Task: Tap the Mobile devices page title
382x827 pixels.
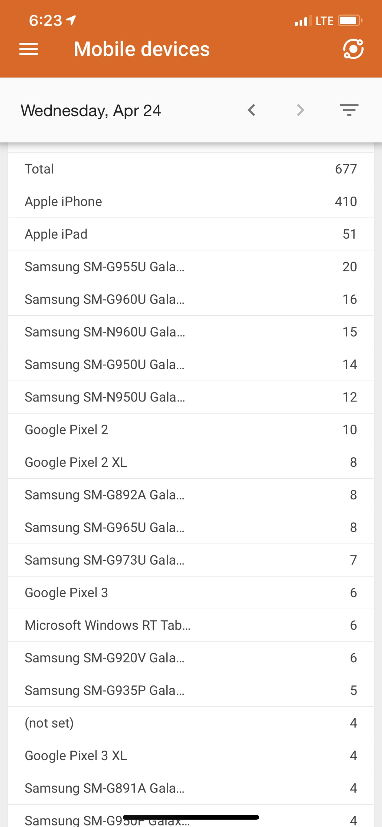Action: 141,49
